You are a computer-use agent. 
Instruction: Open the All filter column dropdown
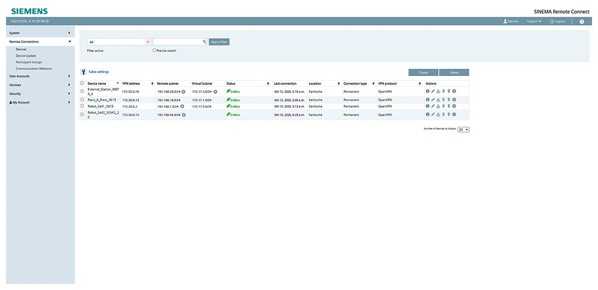click(x=148, y=42)
